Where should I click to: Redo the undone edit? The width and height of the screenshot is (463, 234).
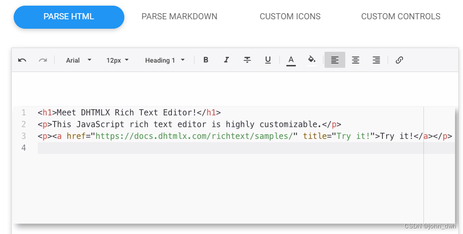[43, 60]
